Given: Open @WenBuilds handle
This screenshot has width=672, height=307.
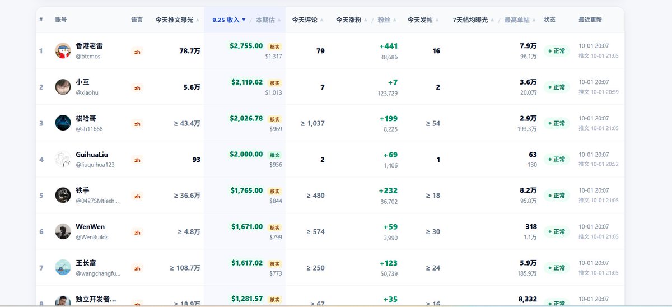Looking at the screenshot, I should pos(92,238).
